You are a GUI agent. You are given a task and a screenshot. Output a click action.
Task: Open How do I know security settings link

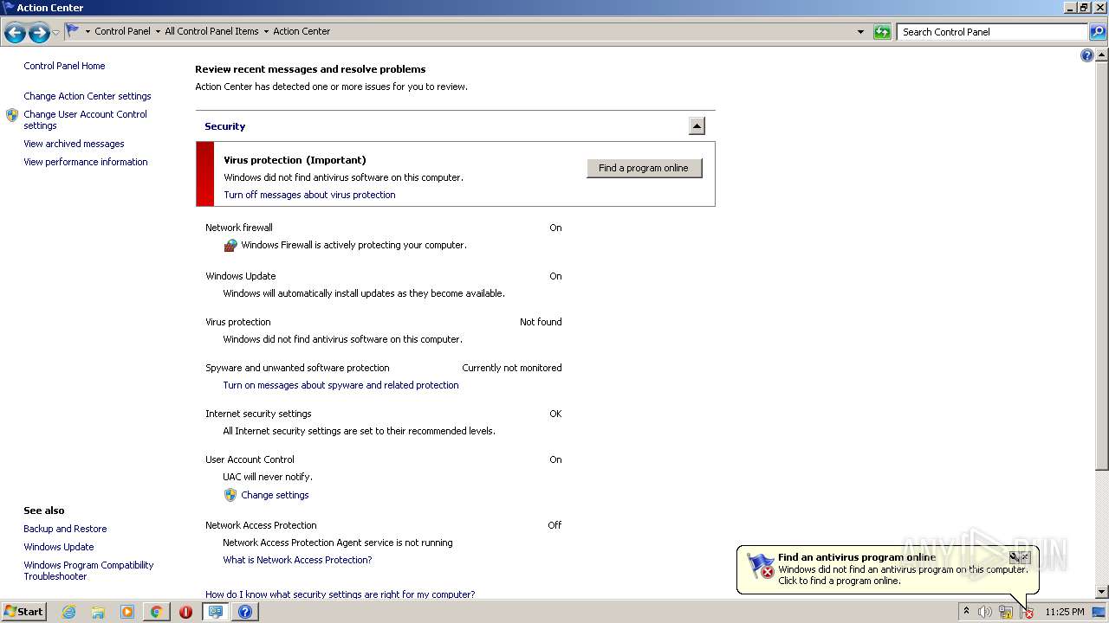coord(340,594)
